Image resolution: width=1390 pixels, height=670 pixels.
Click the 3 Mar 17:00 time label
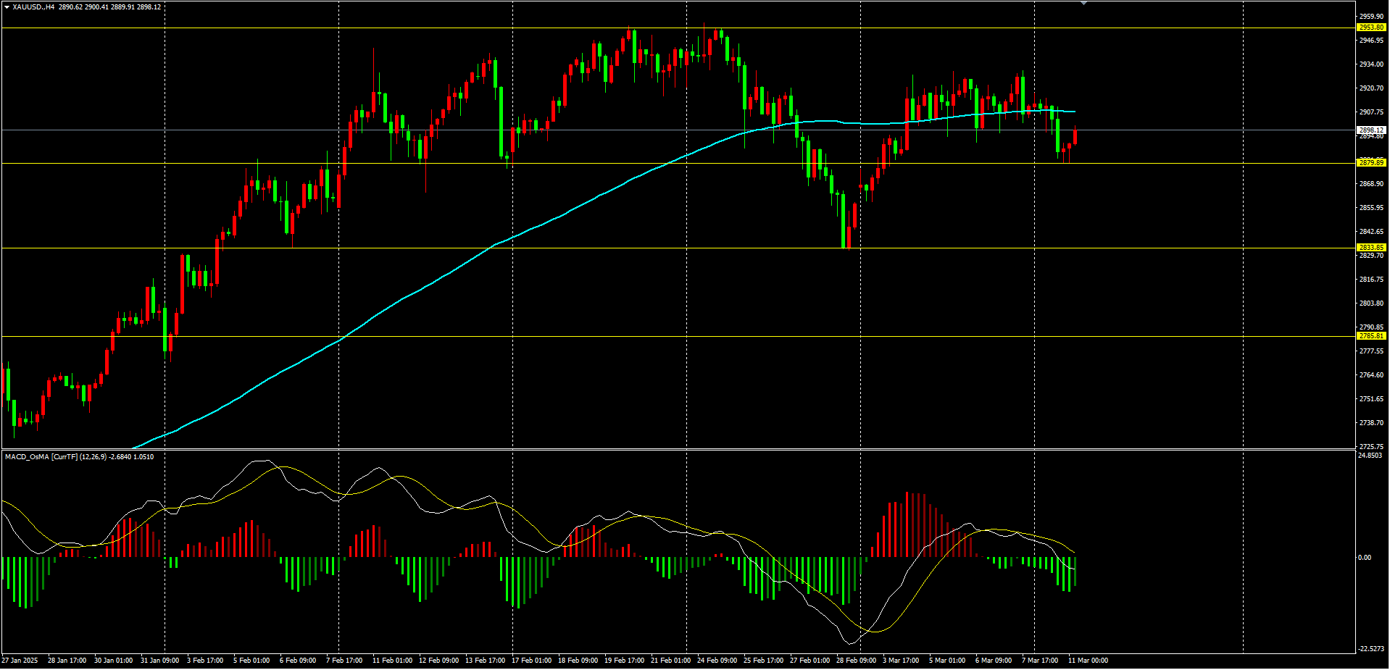tap(901, 661)
